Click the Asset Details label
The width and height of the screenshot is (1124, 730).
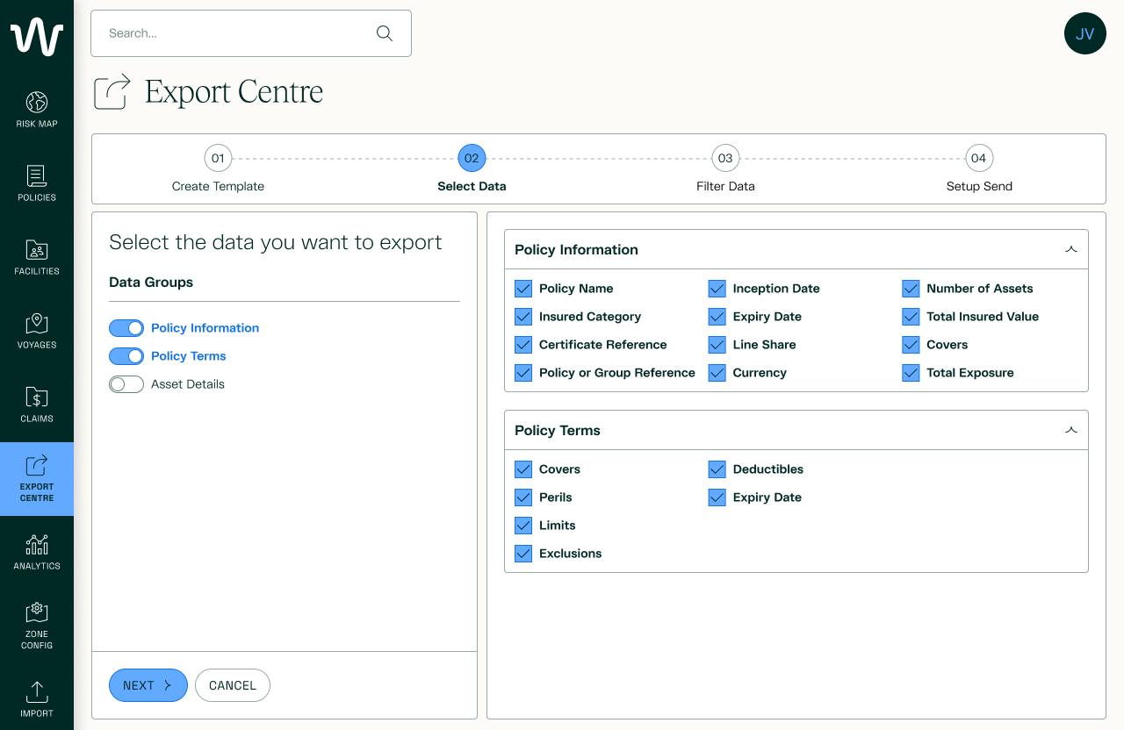pos(188,384)
